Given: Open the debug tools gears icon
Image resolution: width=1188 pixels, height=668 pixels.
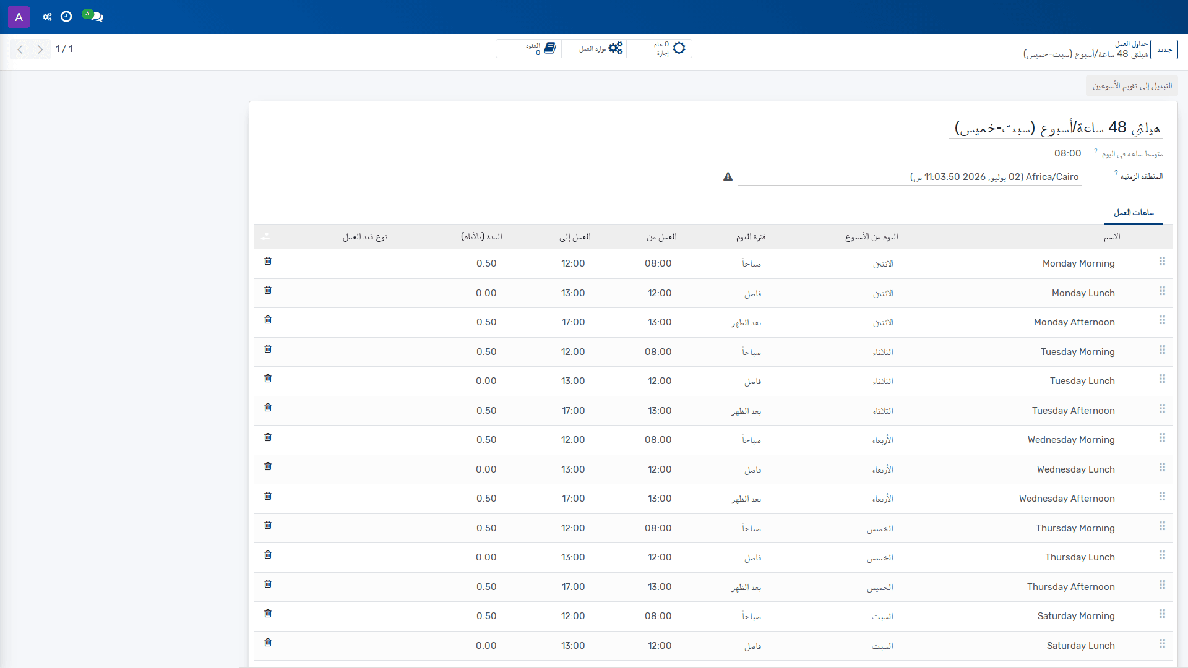Looking at the screenshot, I should point(47,17).
